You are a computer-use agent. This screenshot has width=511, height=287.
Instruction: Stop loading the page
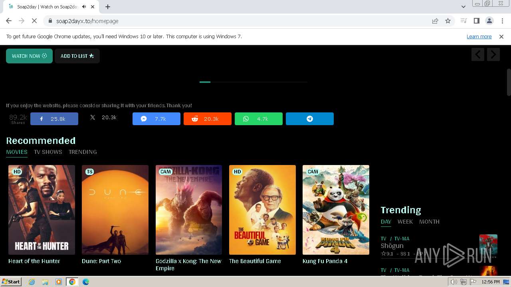(34, 21)
